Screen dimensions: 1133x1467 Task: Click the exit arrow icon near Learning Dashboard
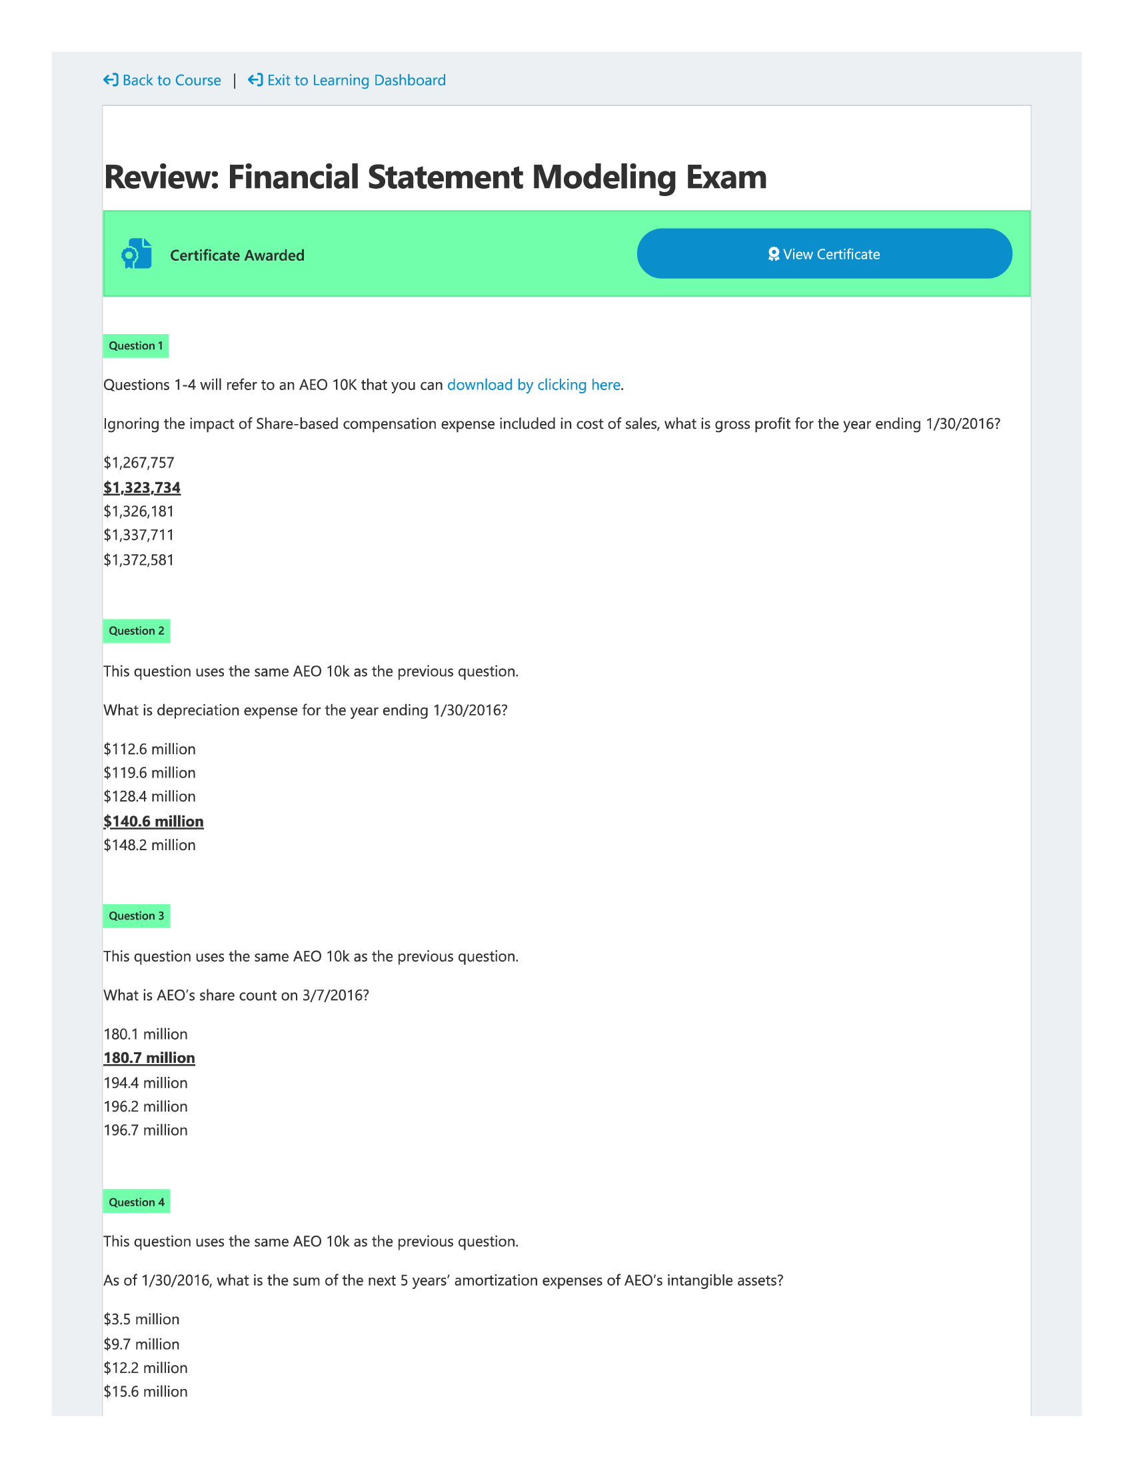coord(256,80)
